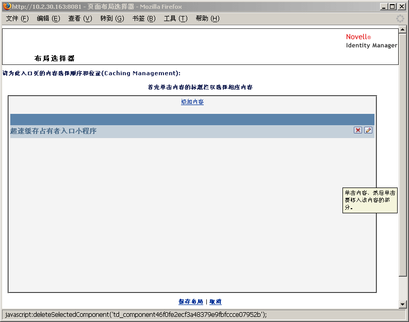Click the scrollbar down arrow
Viewport: 409px width, 322px height.
click(x=402, y=304)
